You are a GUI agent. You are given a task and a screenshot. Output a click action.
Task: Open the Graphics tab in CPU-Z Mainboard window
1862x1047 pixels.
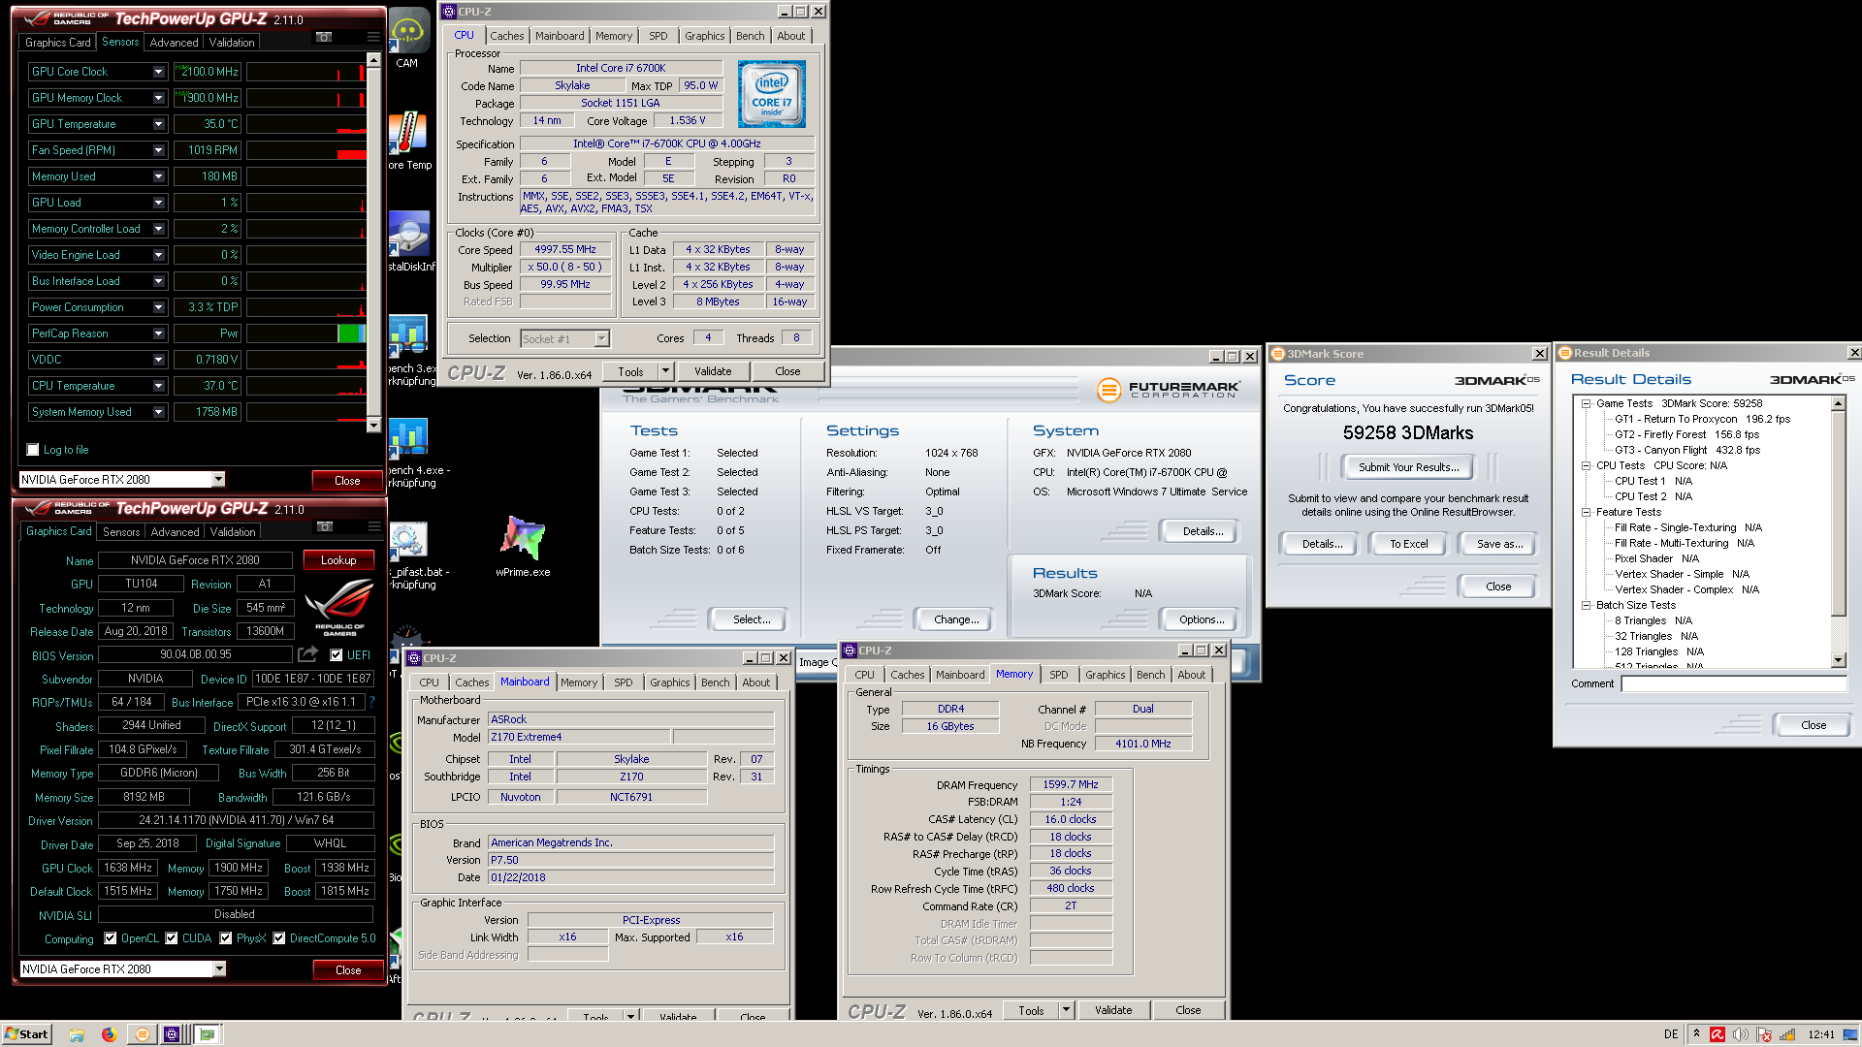669,682
